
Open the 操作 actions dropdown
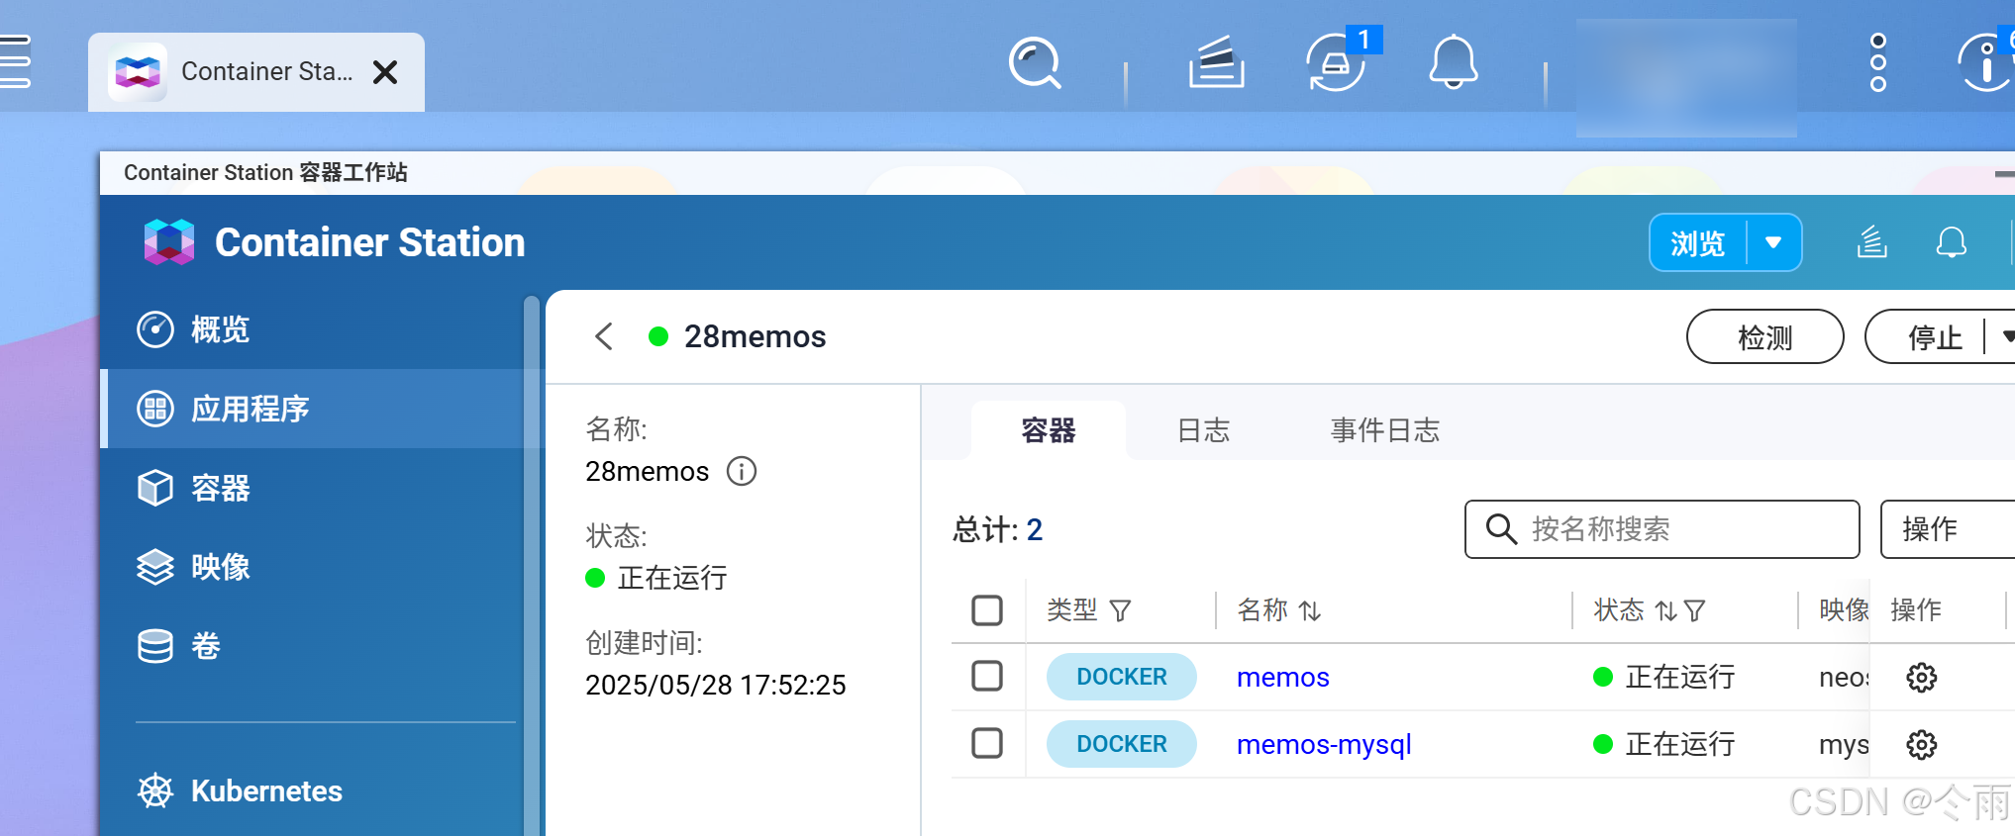[x=1948, y=529]
